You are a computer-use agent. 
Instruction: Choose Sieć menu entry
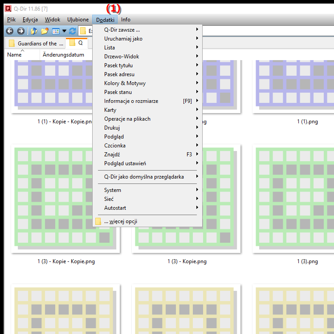point(147,199)
